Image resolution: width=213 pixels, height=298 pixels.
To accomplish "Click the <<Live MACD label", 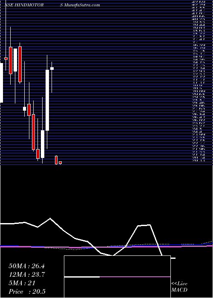I will [179, 287].
